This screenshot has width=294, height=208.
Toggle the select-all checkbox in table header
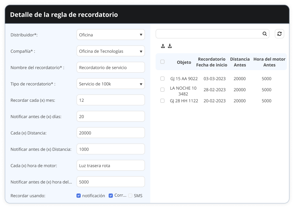[x=162, y=62]
